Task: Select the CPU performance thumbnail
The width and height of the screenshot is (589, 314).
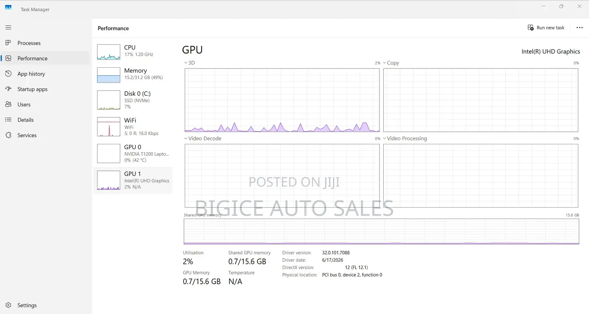Action: tap(133, 52)
